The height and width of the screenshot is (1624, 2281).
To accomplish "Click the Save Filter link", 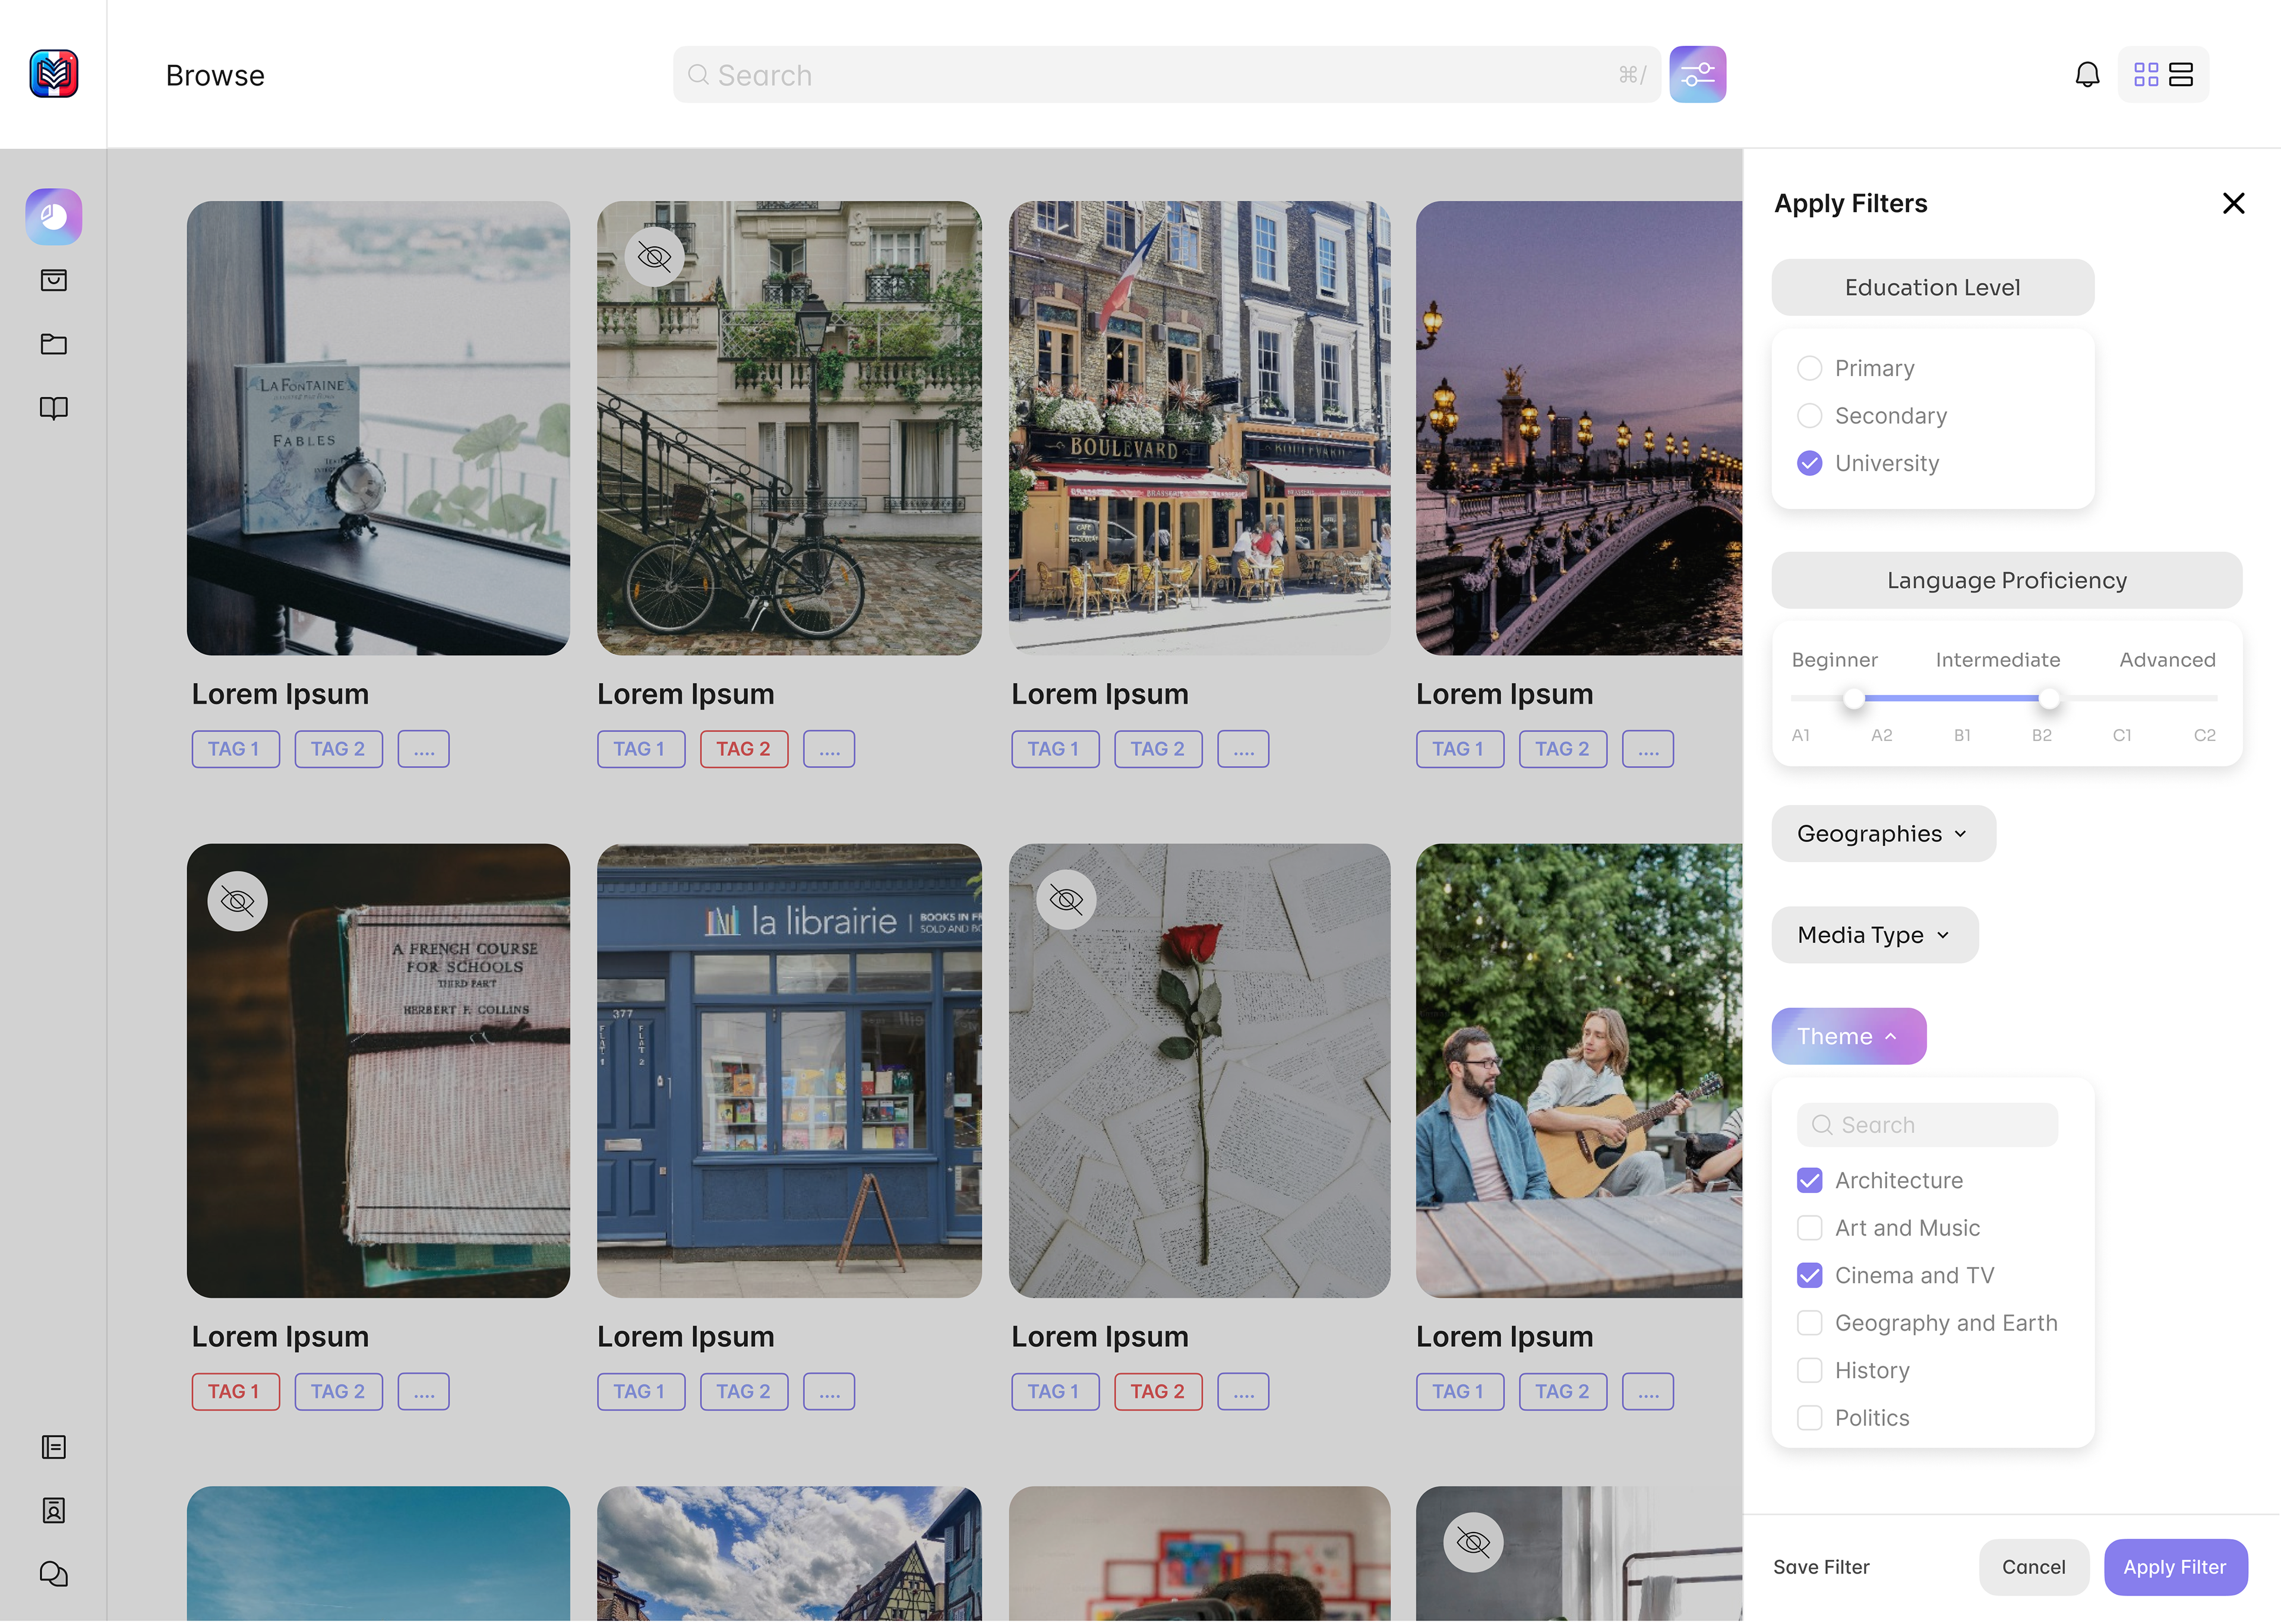I will 1821,1568.
